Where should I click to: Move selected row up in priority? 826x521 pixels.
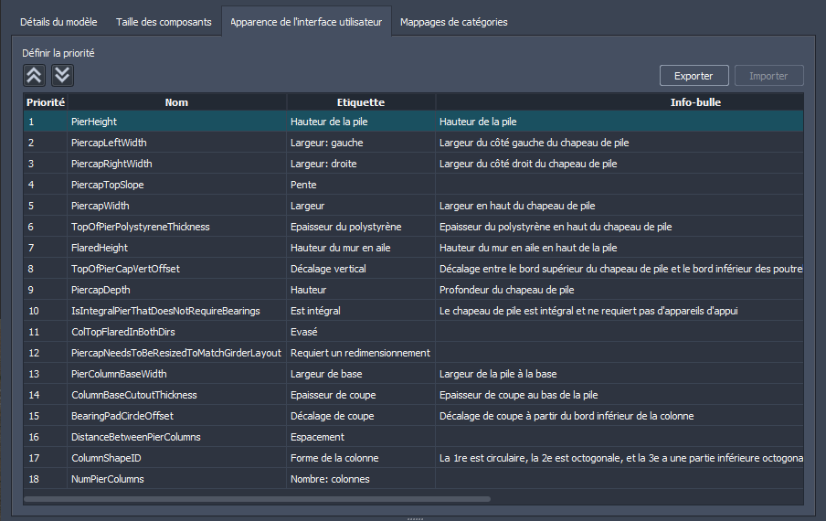coord(34,75)
